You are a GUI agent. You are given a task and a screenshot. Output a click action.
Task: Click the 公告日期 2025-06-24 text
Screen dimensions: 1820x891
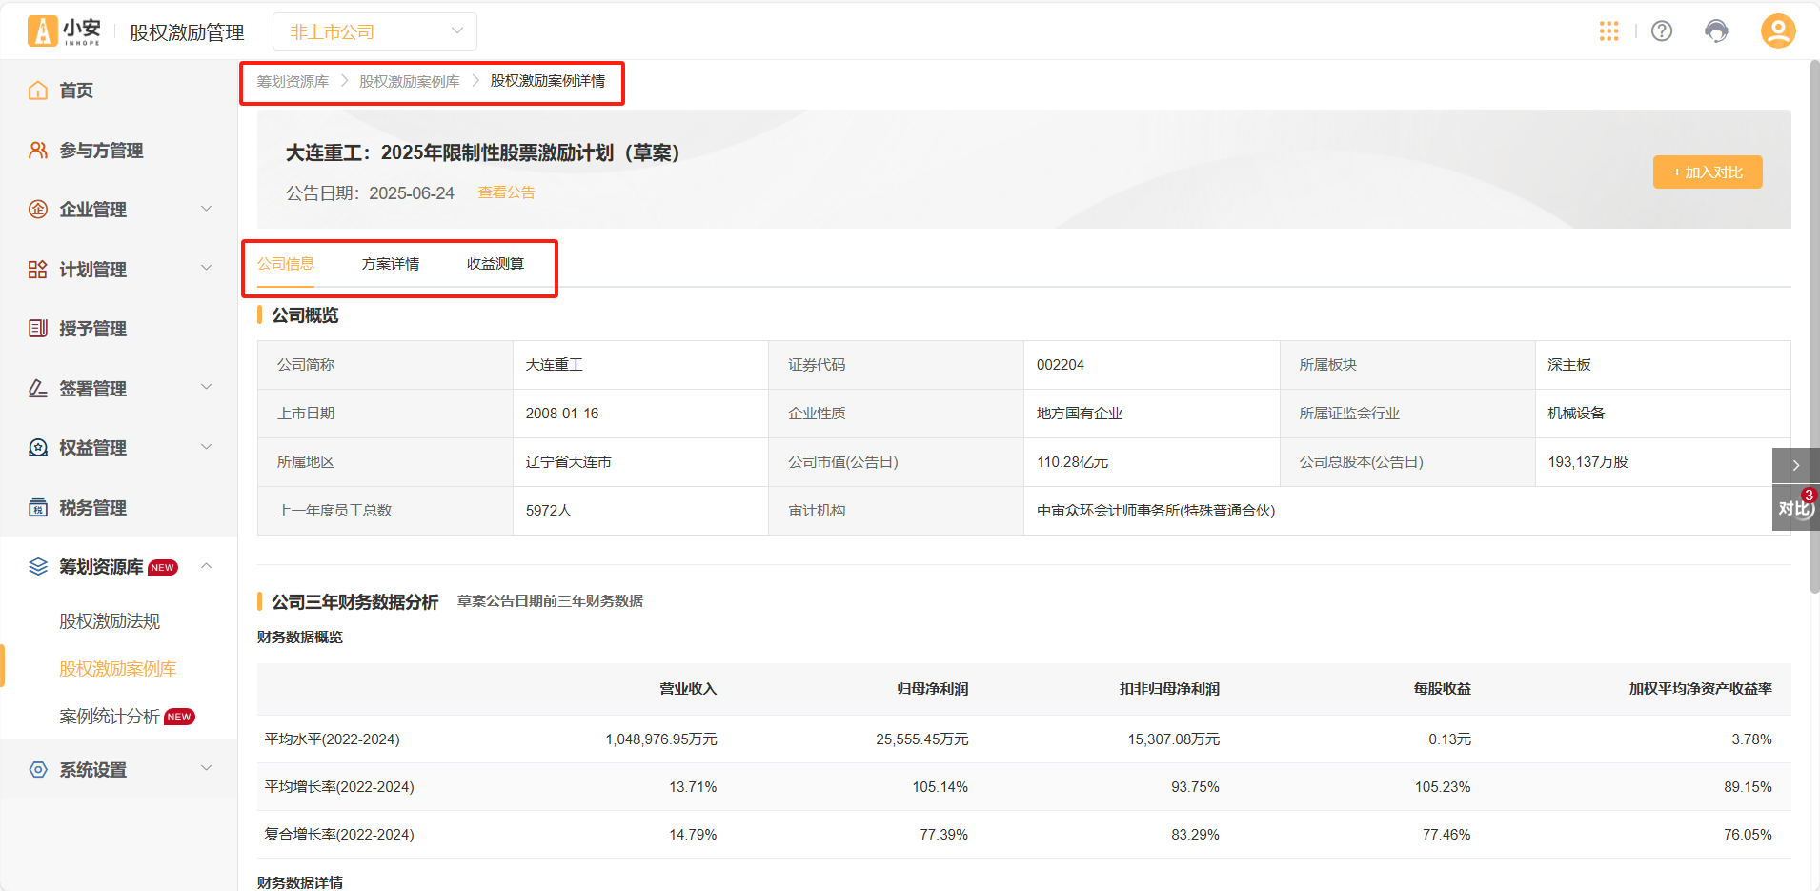pos(370,193)
